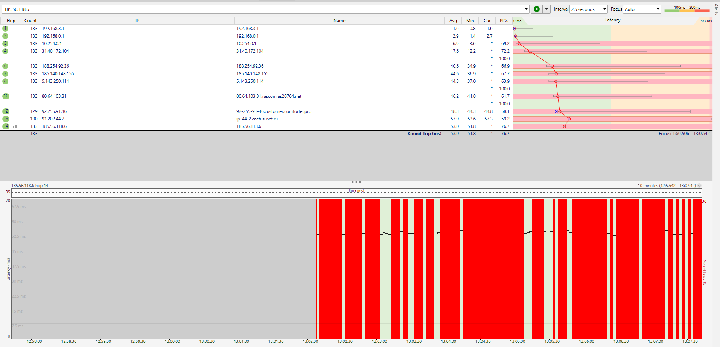
Task: Select IP cell 80.64.103.31 in hop 10
Action: (54, 96)
